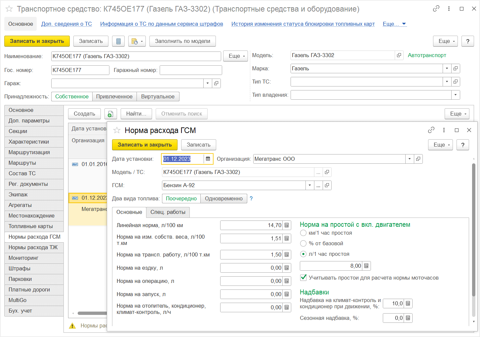Select л/1 час простоя radio option

[303, 254]
